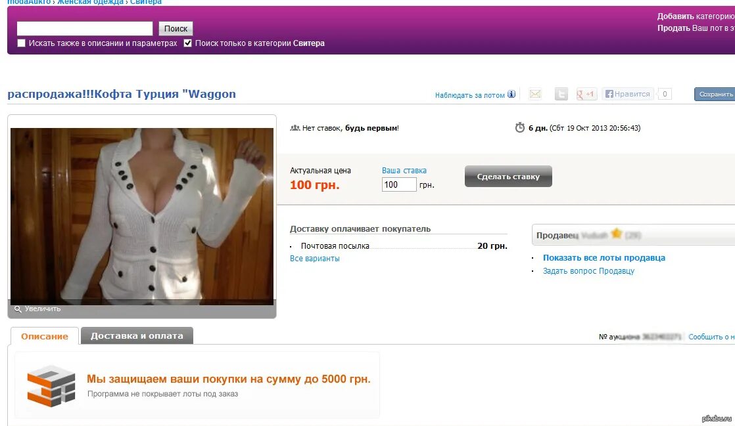Click the envelope email share icon
This screenshot has width=735, height=426.
(x=535, y=94)
